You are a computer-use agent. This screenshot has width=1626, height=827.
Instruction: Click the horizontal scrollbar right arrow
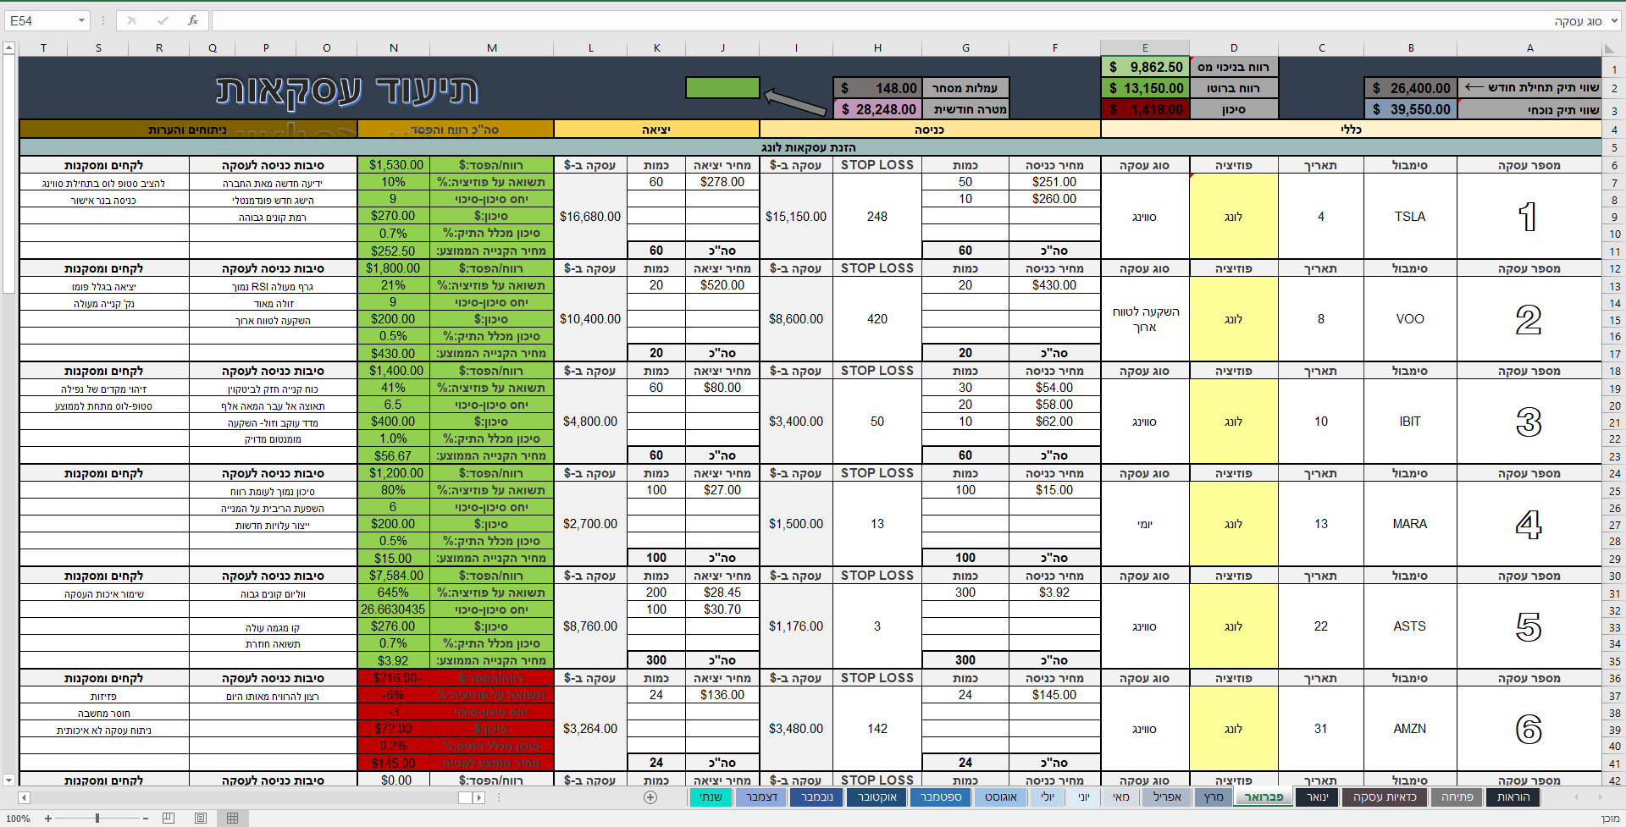point(479,797)
